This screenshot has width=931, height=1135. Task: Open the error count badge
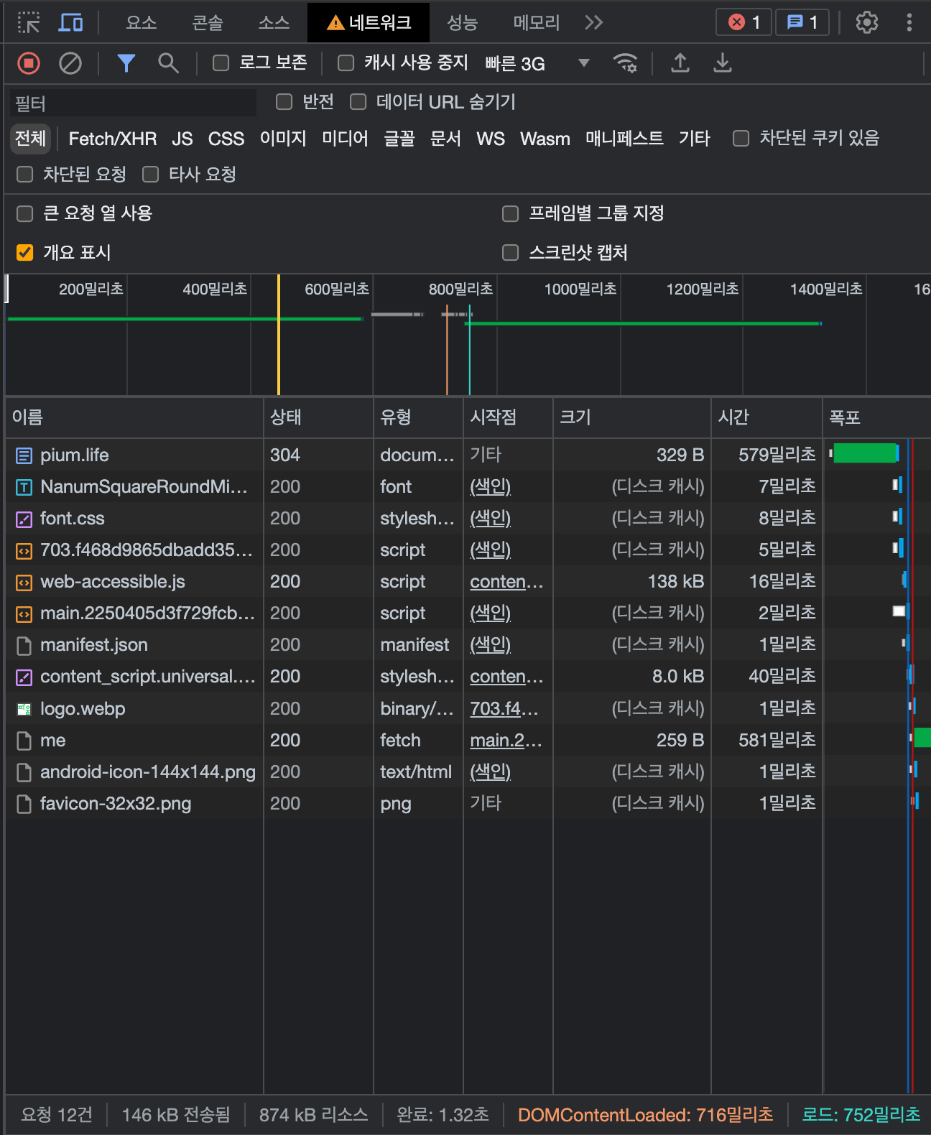click(x=744, y=22)
